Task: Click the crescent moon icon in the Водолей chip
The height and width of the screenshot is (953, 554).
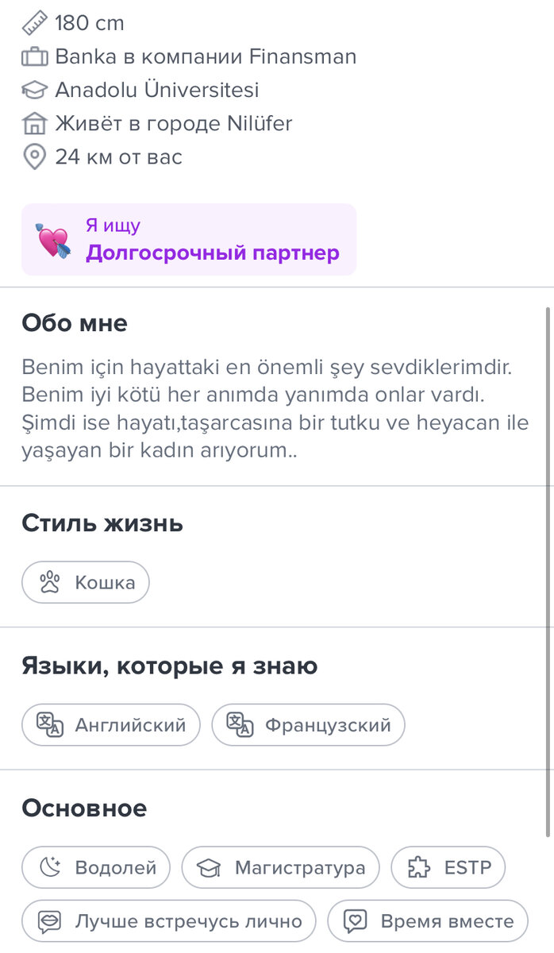Action: pos(49,867)
